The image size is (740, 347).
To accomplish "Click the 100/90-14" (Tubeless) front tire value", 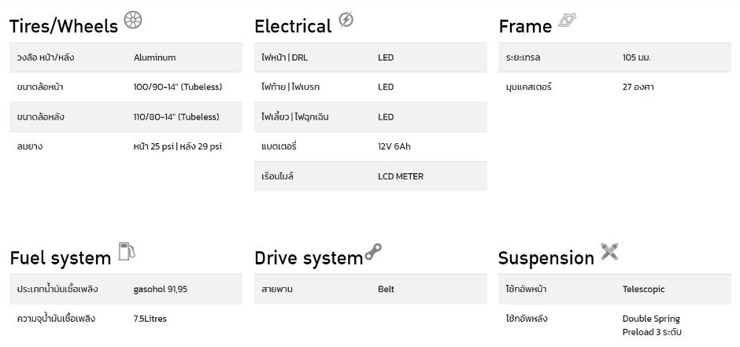I will pyautogui.click(x=178, y=87).
